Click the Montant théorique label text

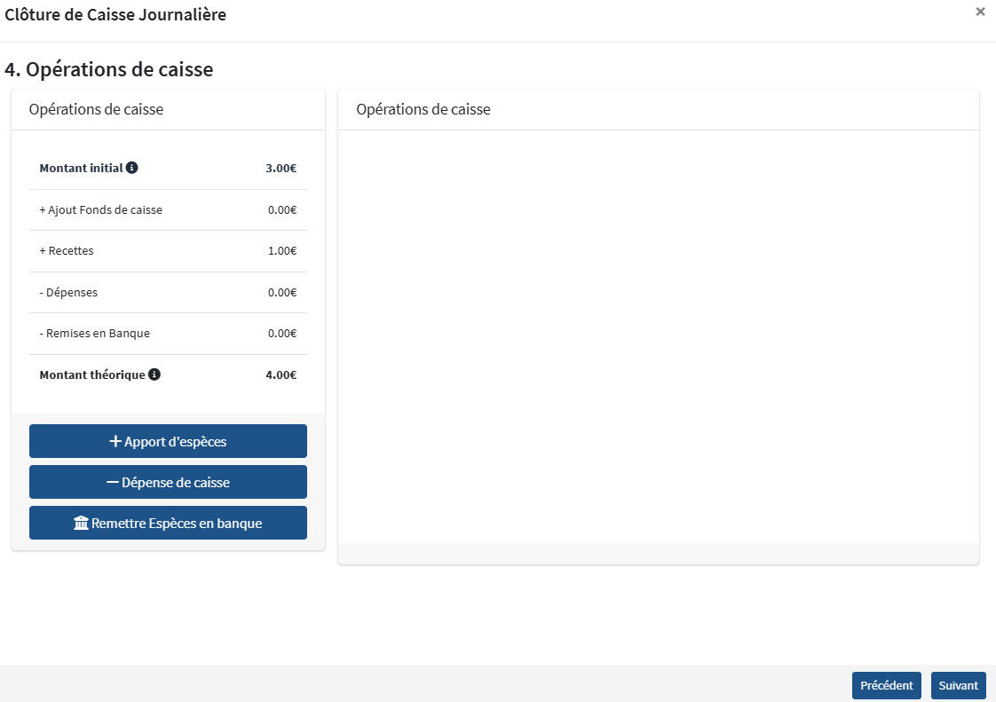click(91, 375)
